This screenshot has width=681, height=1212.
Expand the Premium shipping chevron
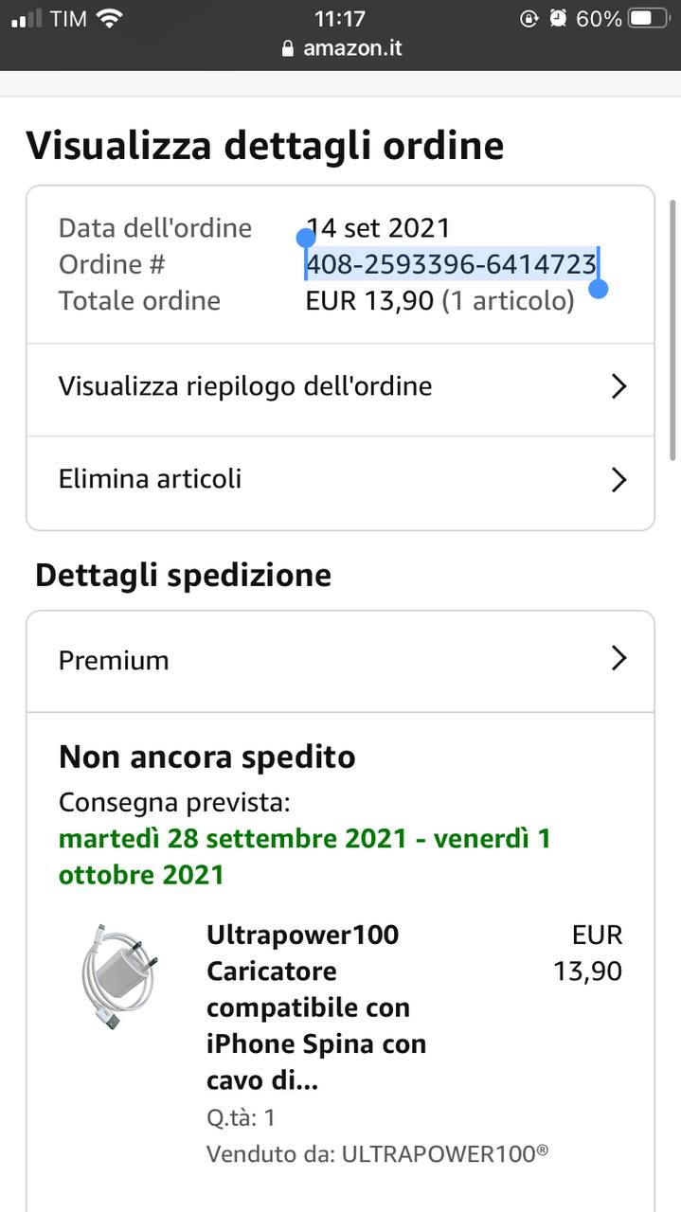(618, 659)
